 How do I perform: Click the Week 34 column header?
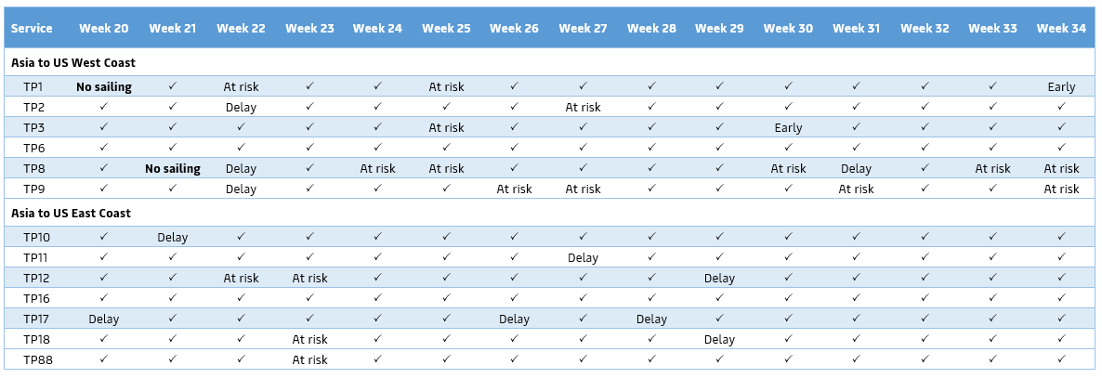click(x=1061, y=29)
